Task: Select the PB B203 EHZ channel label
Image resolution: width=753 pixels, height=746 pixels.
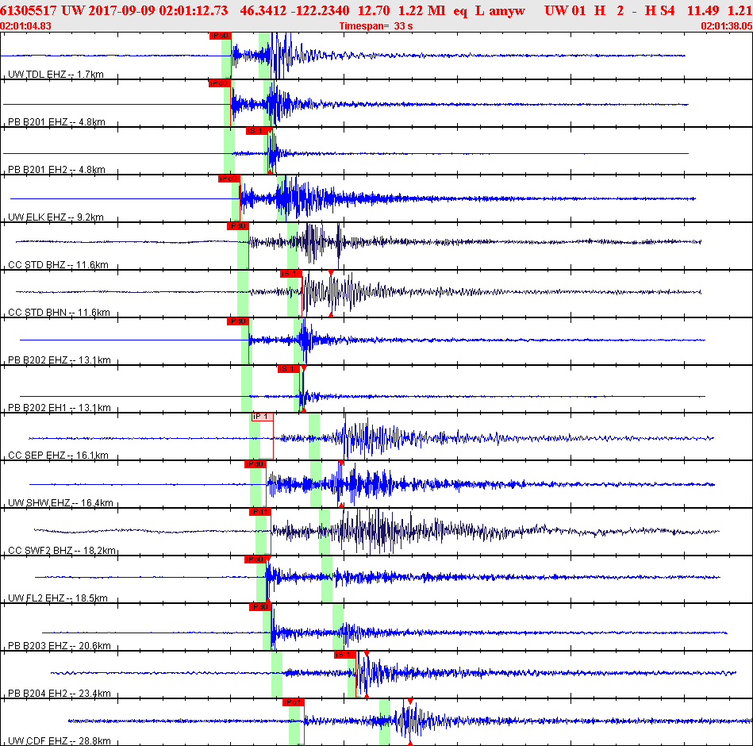Action: coord(59,646)
